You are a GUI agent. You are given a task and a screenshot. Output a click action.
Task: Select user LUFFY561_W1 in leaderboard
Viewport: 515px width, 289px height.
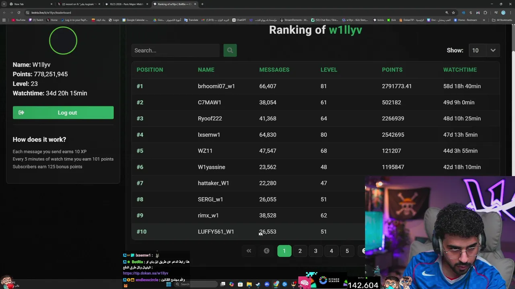216,232
